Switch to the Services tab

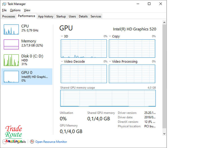point(96,16)
